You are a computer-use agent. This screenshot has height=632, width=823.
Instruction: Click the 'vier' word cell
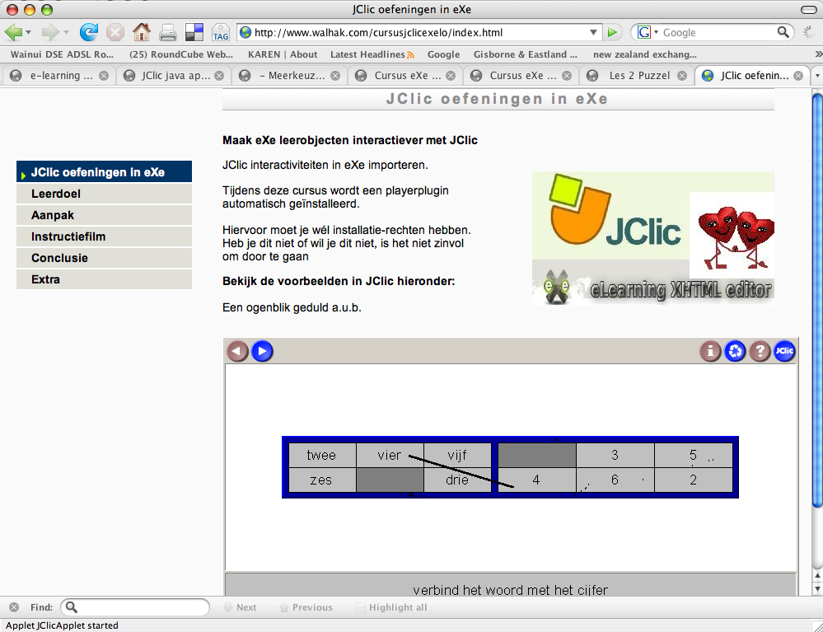pyautogui.click(x=390, y=455)
